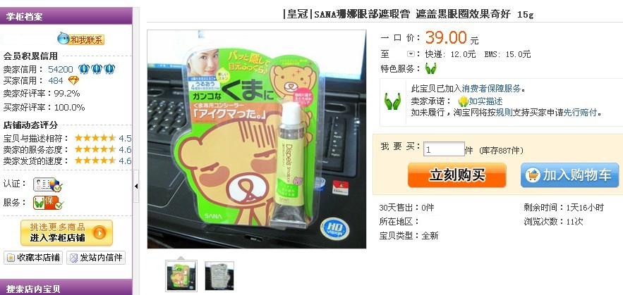Click the buyer credit diamond icon
Screen dimensions: 623x295
point(73,80)
